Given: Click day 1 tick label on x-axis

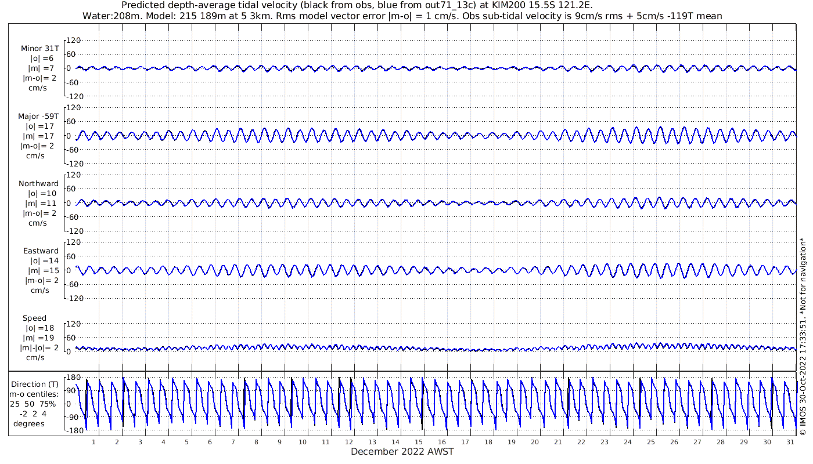Looking at the screenshot, I should pyautogui.click(x=93, y=442).
